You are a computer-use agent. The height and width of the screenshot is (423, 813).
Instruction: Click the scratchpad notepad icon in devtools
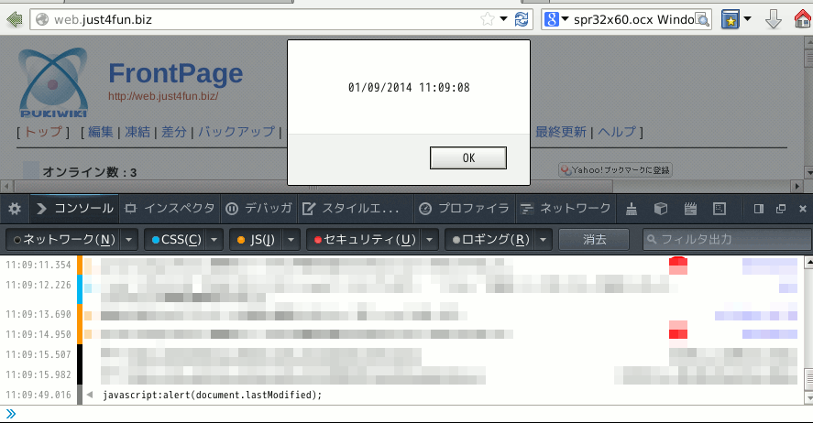pyautogui.click(x=690, y=209)
